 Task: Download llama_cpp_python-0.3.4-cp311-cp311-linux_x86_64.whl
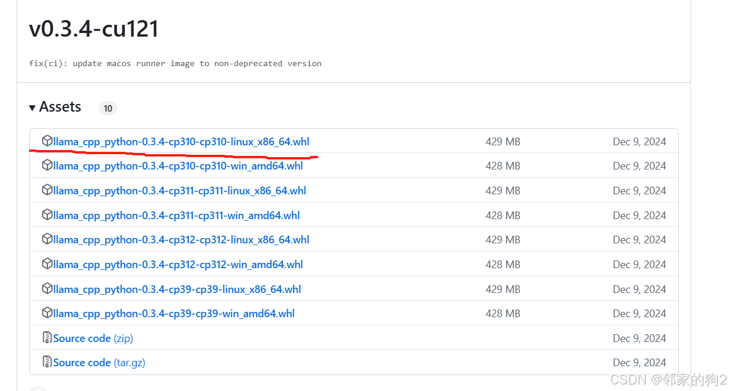pyautogui.click(x=179, y=190)
